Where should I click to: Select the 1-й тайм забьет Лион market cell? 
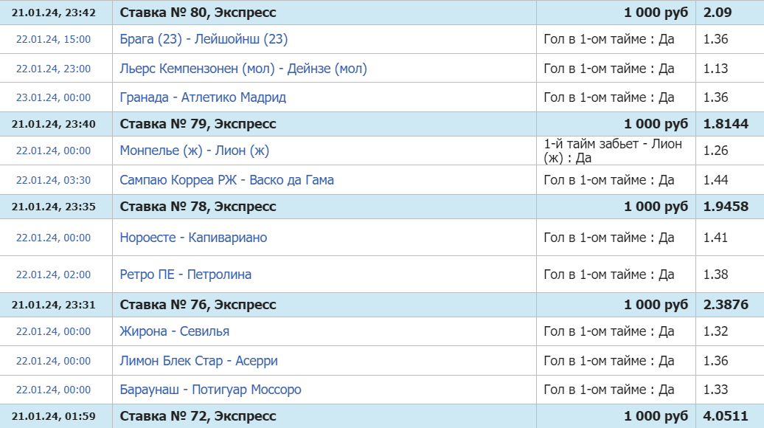[613, 151]
